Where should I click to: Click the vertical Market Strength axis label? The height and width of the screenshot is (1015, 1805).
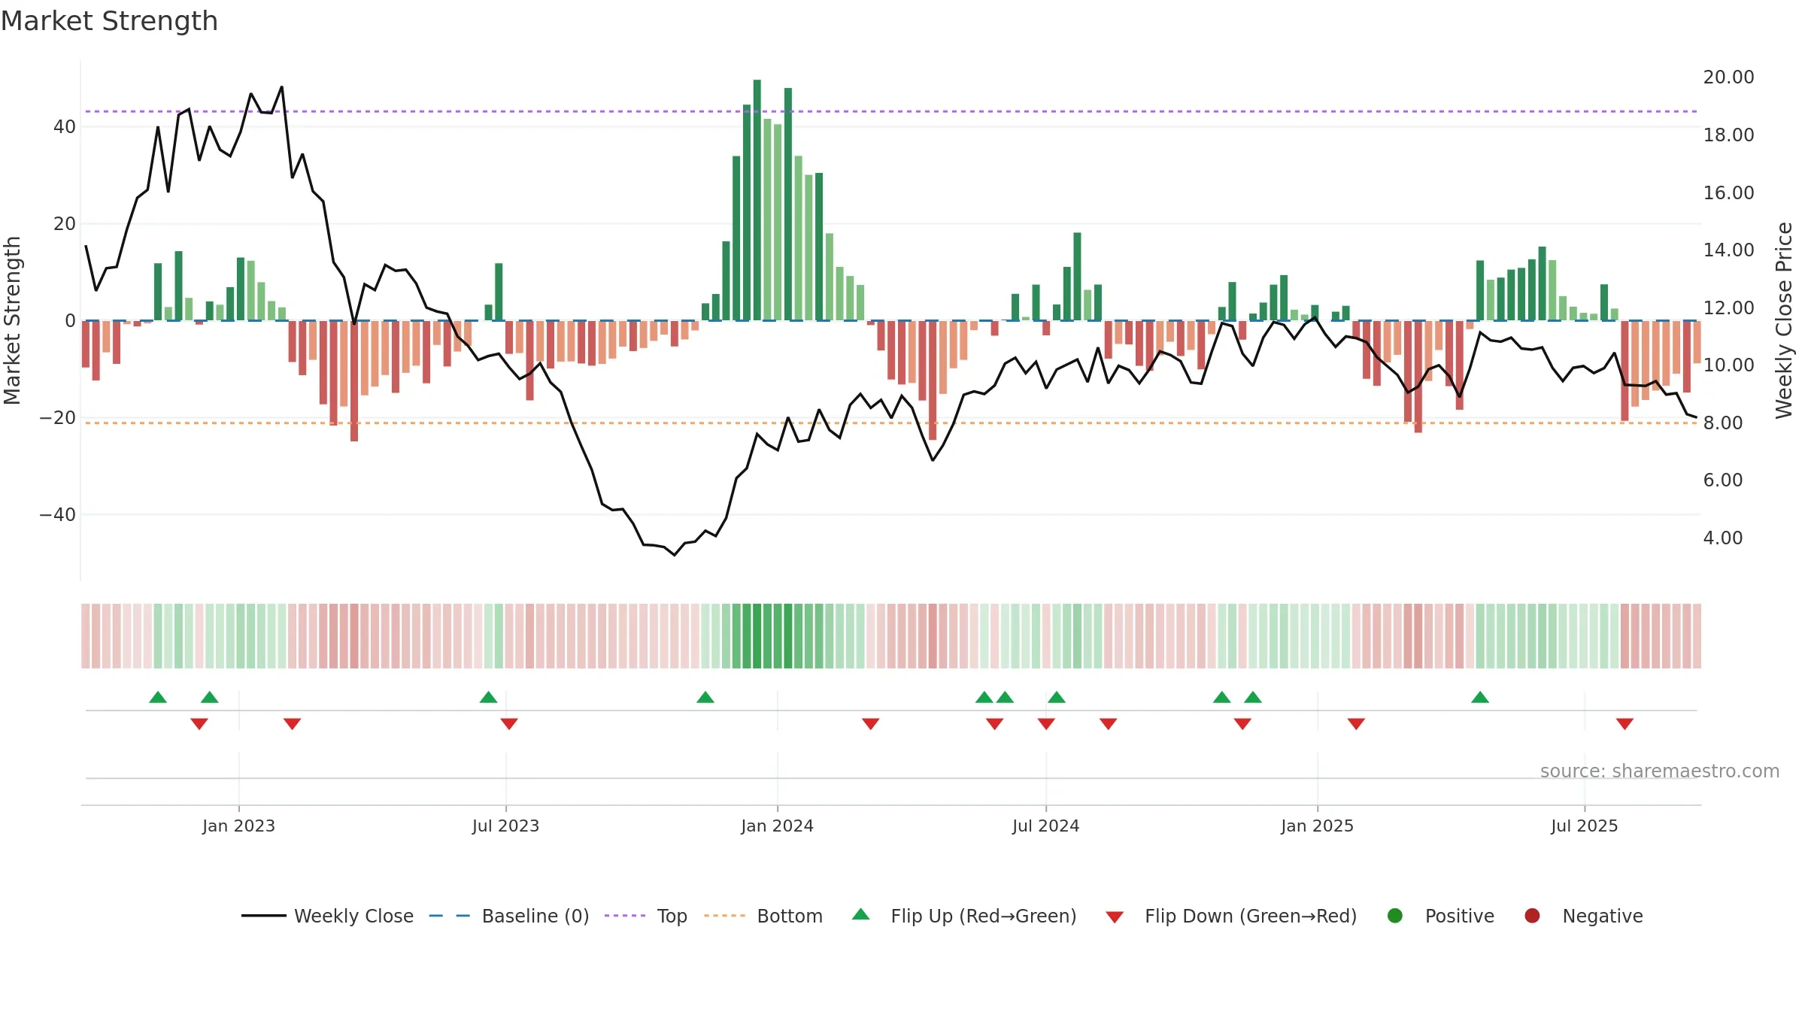[x=13, y=320]
